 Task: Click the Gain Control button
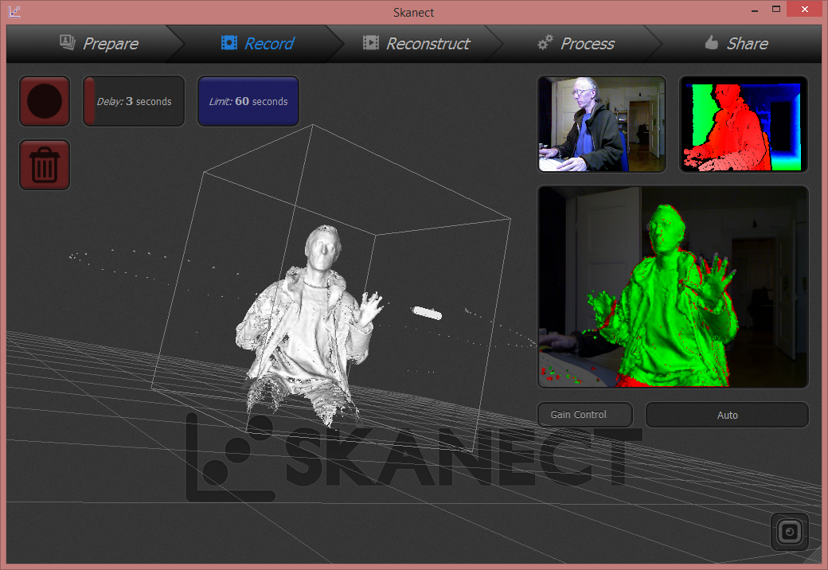(585, 415)
